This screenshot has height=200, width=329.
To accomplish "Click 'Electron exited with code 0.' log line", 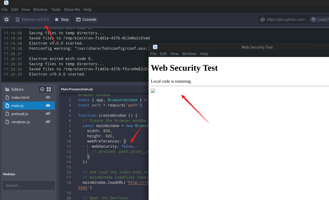I will pyautogui.click(x=61, y=59).
